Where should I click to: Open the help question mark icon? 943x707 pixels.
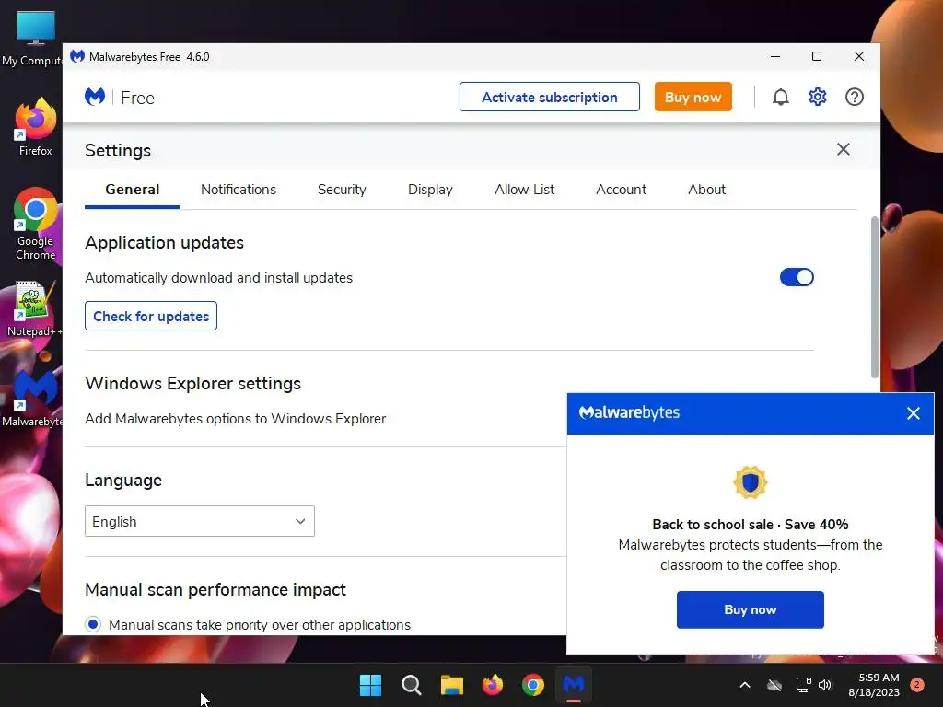pyautogui.click(x=854, y=97)
